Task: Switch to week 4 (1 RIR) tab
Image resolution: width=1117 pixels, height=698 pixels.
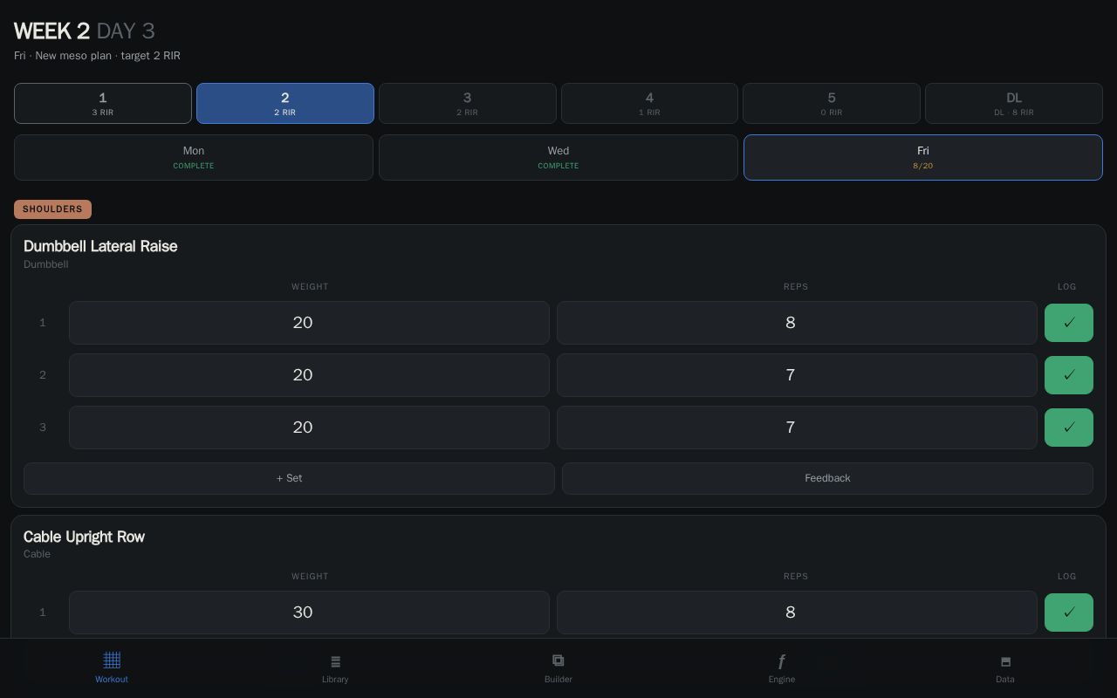Action: [x=649, y=104]
